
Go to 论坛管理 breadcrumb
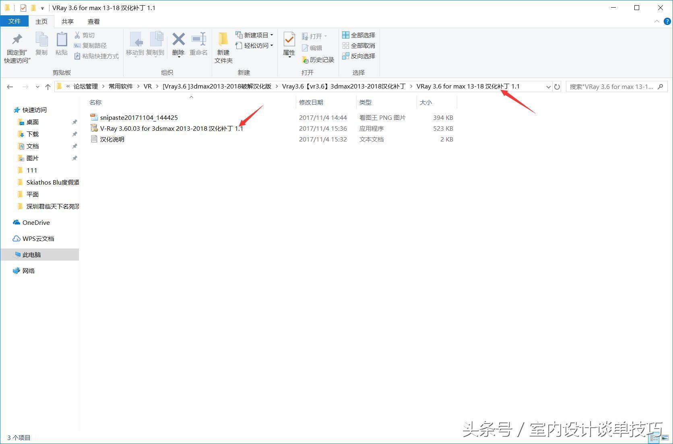pyautogui.click(x=85, y=86)
